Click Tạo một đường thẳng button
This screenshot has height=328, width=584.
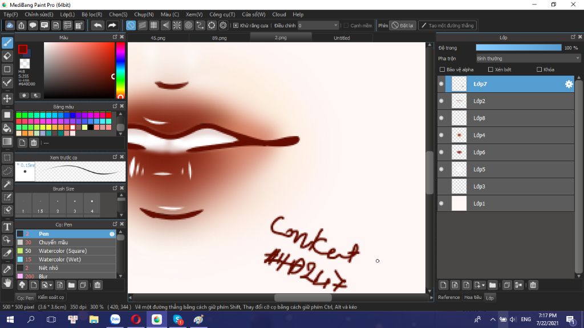(x=447, y=26)
